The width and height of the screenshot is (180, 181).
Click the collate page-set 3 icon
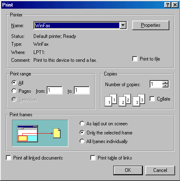pyautogui.click(x=139, y=100)
